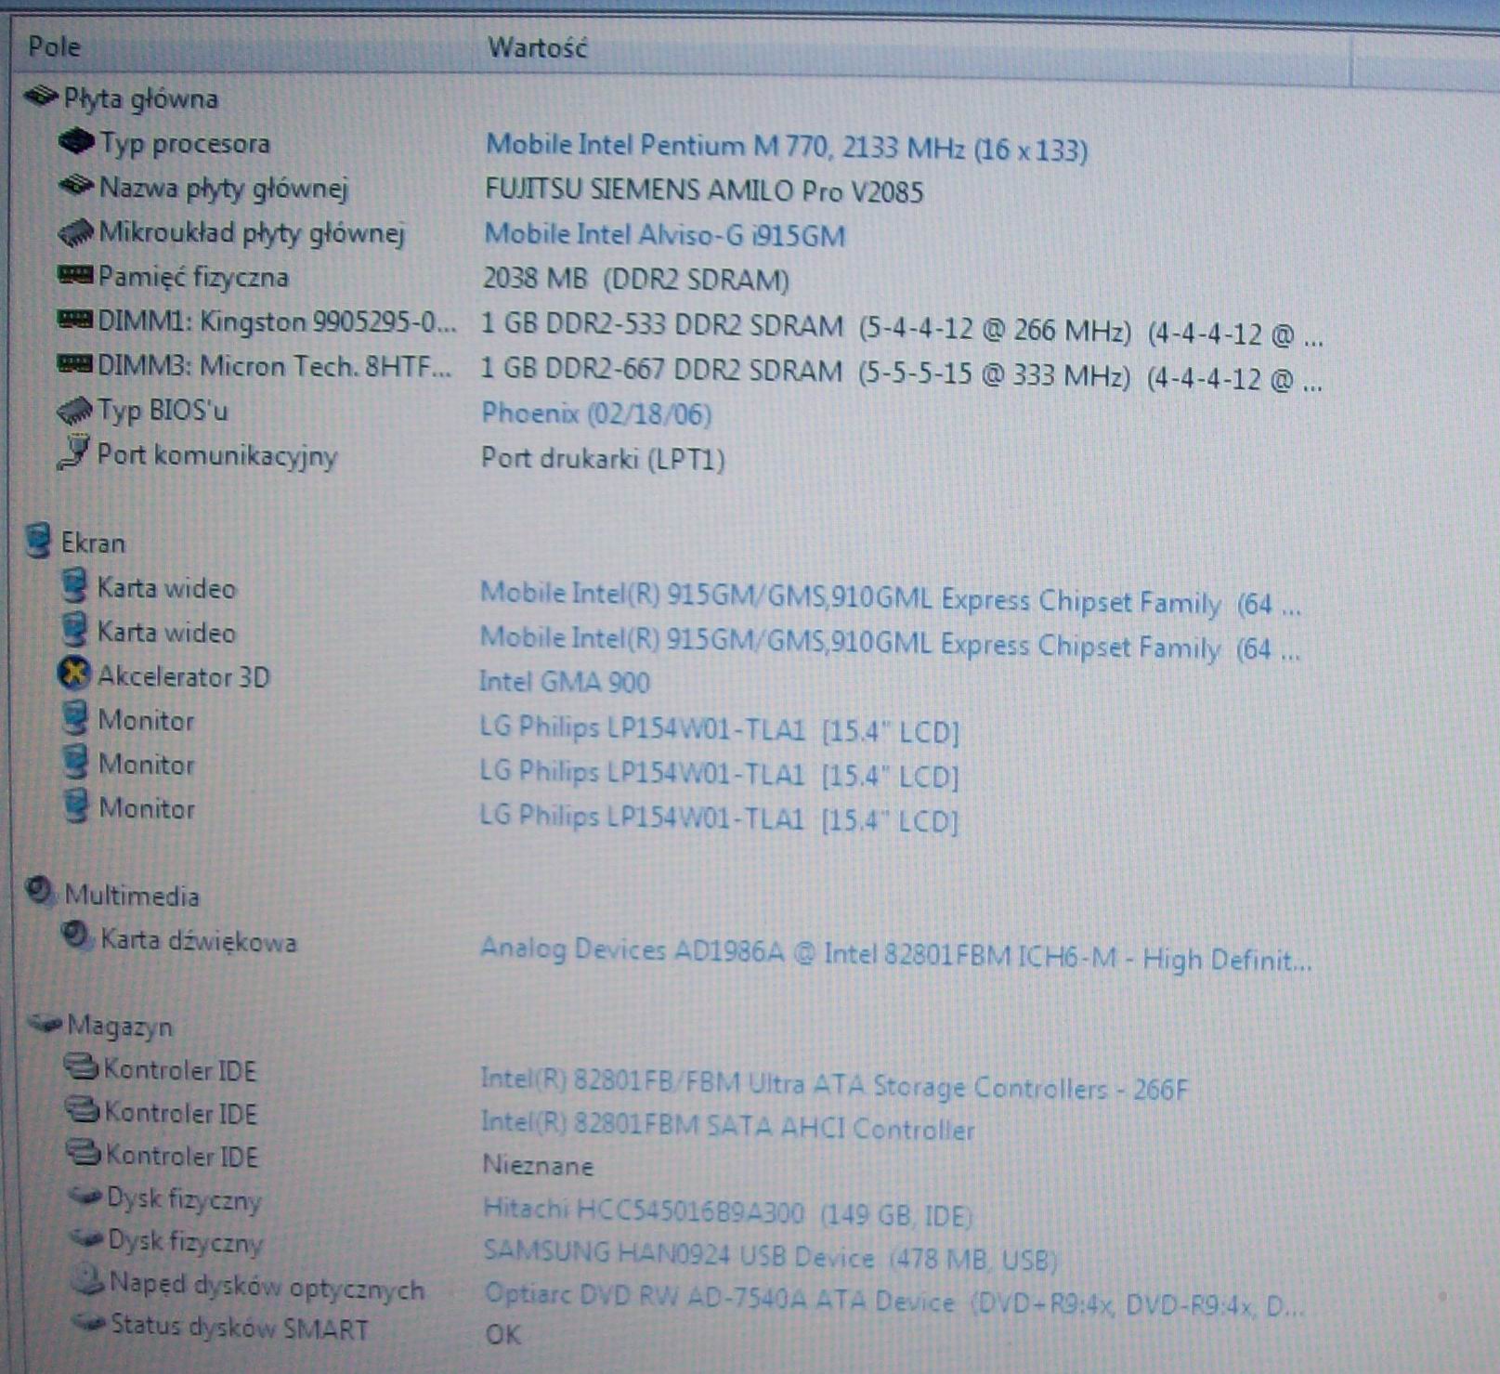Click the Akcelerator 3D icon
The image size is (1500, 1374).
[x=74, y=674]
